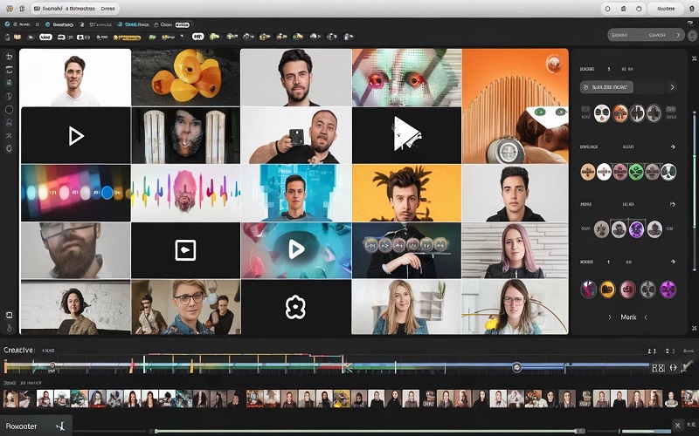This screenshot has width=699, height=436.
Task: Click the top icon in left tool sidebar
Action: point(10,57)
